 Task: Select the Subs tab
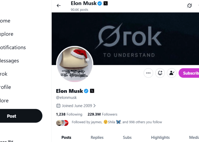click(x=127, y=137)
